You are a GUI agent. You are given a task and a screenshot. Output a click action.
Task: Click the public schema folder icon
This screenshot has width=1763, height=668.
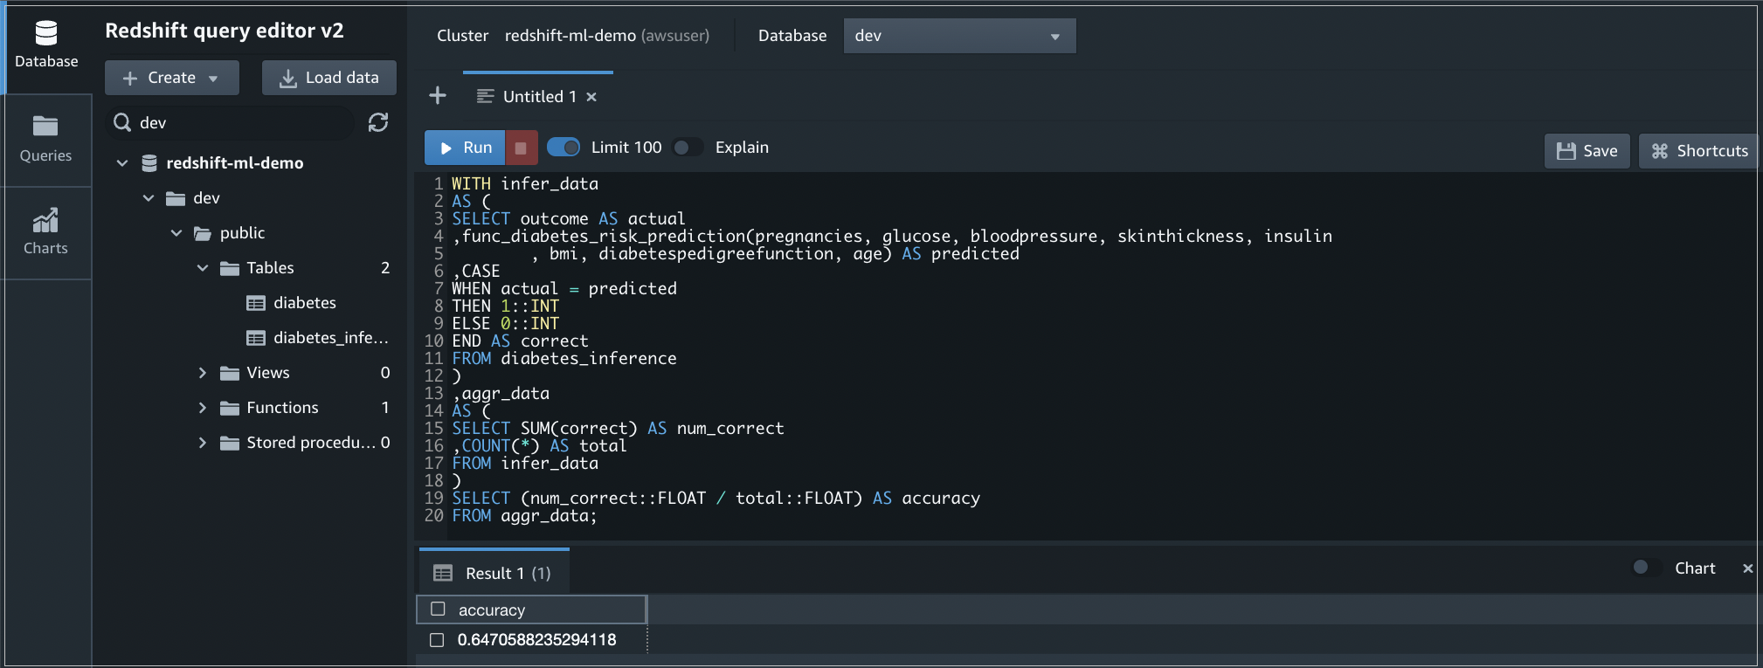coord(203,233)
